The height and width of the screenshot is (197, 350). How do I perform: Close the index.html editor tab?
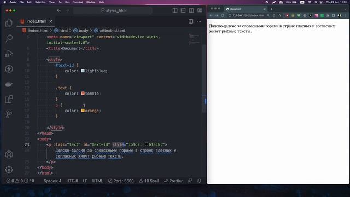click(51, 21)
